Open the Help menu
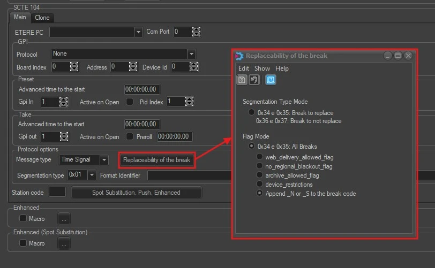The width and height of the screenshot is (435, 268). pos(282,68)
